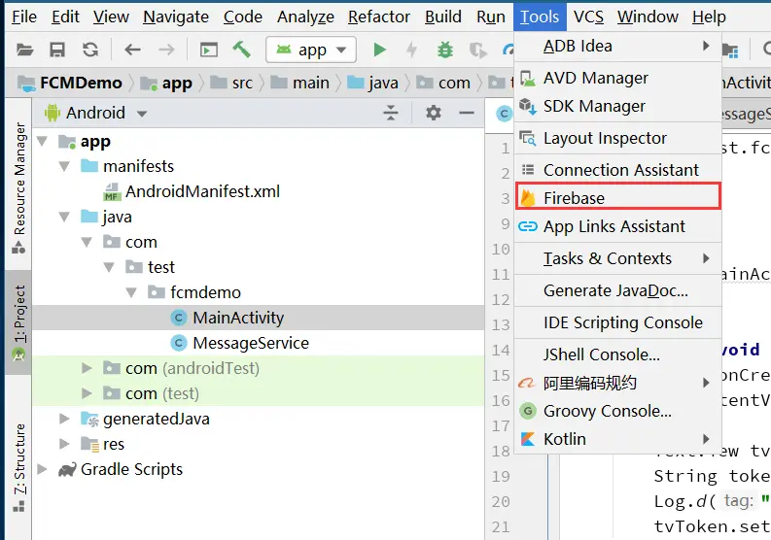Click the Back navigation arrow
Screen dimensions: 771x540
[132, 50]
